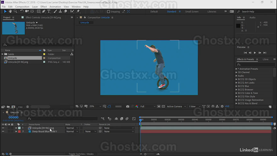Switch to the Audio panel tab
Screen dimensions: 277x156
tap(252, 18)
